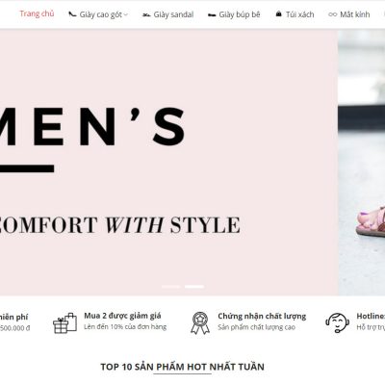Click the sandal photo on the banner

point(362,163)
